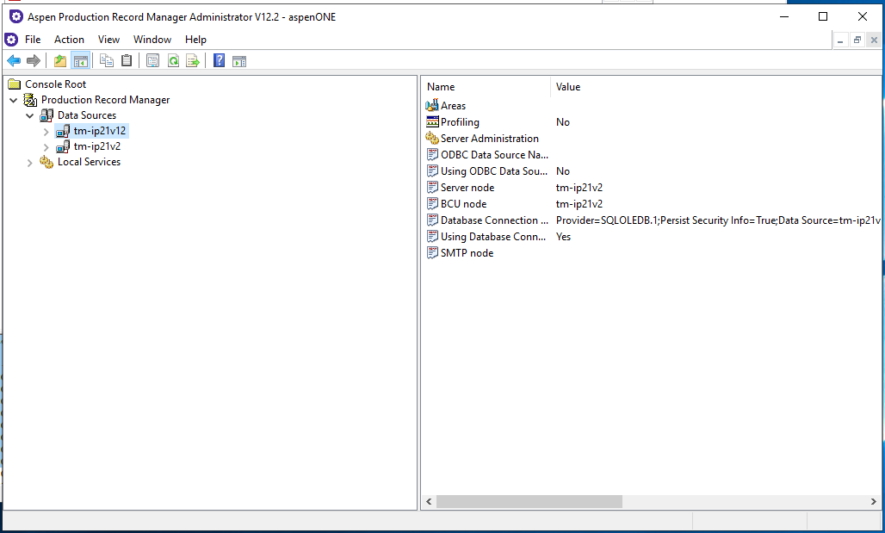Expand the Local Services node
The image size is (885, 533).
[30, 163]
